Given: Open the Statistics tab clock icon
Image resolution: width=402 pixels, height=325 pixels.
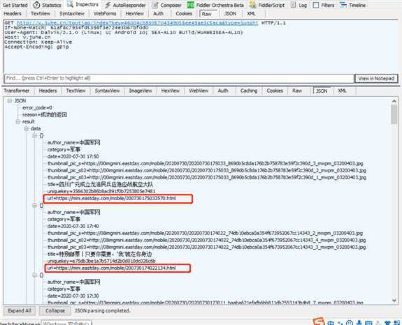Looking at the screenshot, I should point(36,5).
